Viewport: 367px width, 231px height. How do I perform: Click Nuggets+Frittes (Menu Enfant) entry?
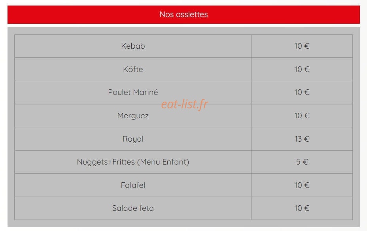point(133,162)
